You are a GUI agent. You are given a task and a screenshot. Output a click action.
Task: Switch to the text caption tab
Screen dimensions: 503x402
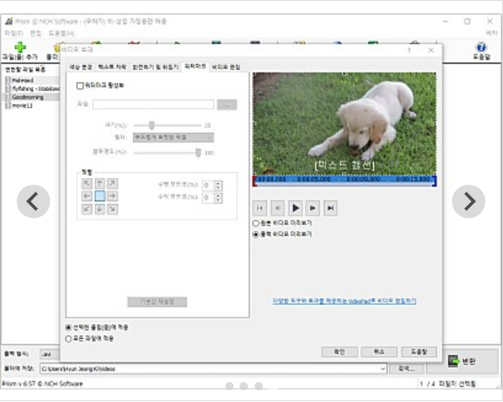pyautogui.click(x=112, y=67)
